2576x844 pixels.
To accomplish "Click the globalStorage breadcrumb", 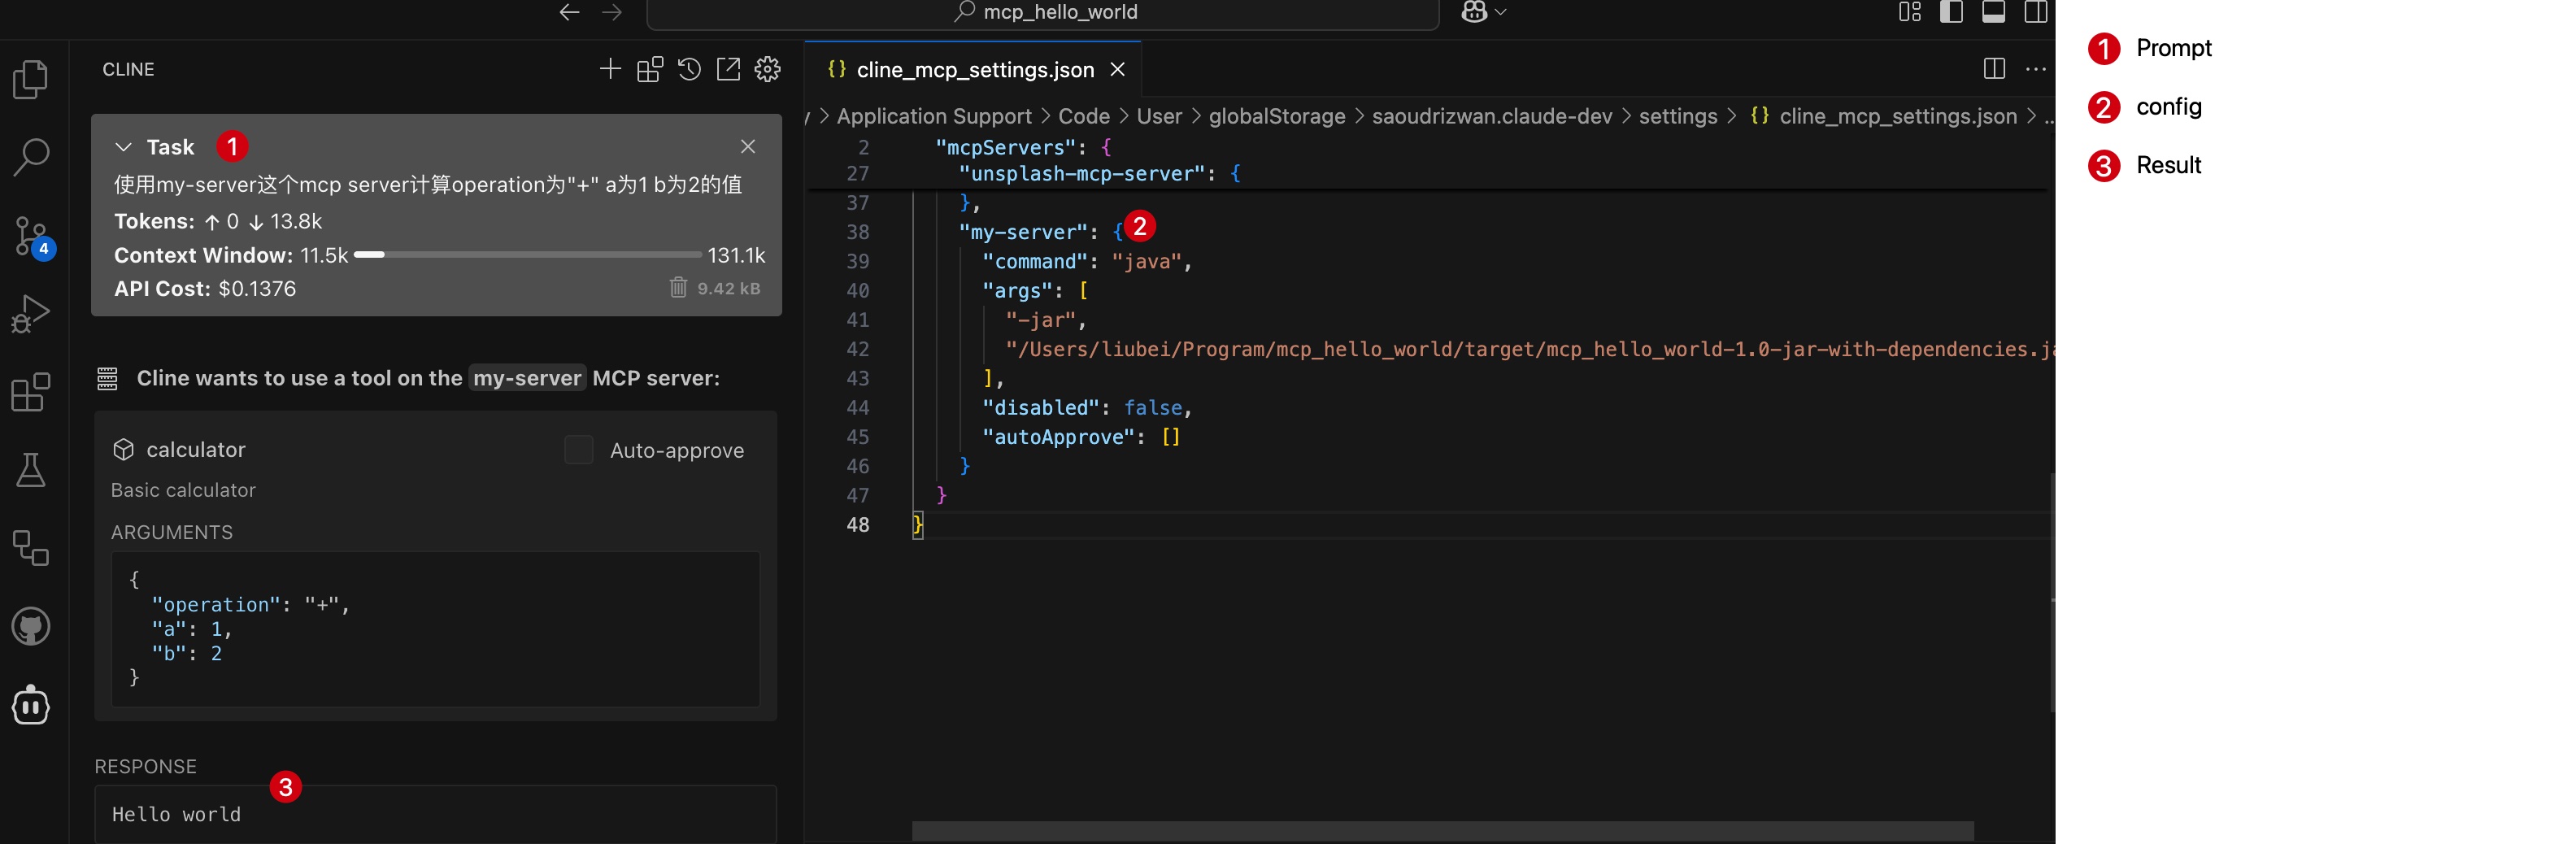I will pyautogui.click(x=1277, y=116).
